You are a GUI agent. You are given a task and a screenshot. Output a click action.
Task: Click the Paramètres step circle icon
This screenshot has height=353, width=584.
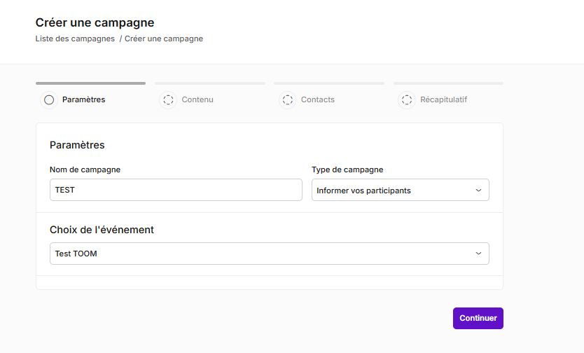tap(49, 99)
